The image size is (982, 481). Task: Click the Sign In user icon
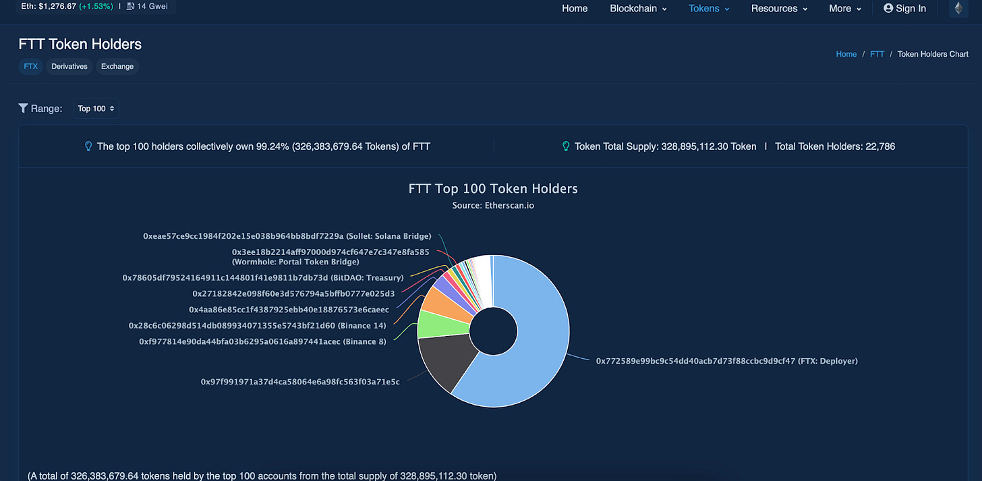(x=888, y=8)
